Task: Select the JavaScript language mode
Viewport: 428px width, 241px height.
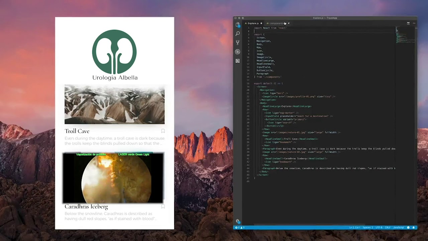Action: coord(399,228)
